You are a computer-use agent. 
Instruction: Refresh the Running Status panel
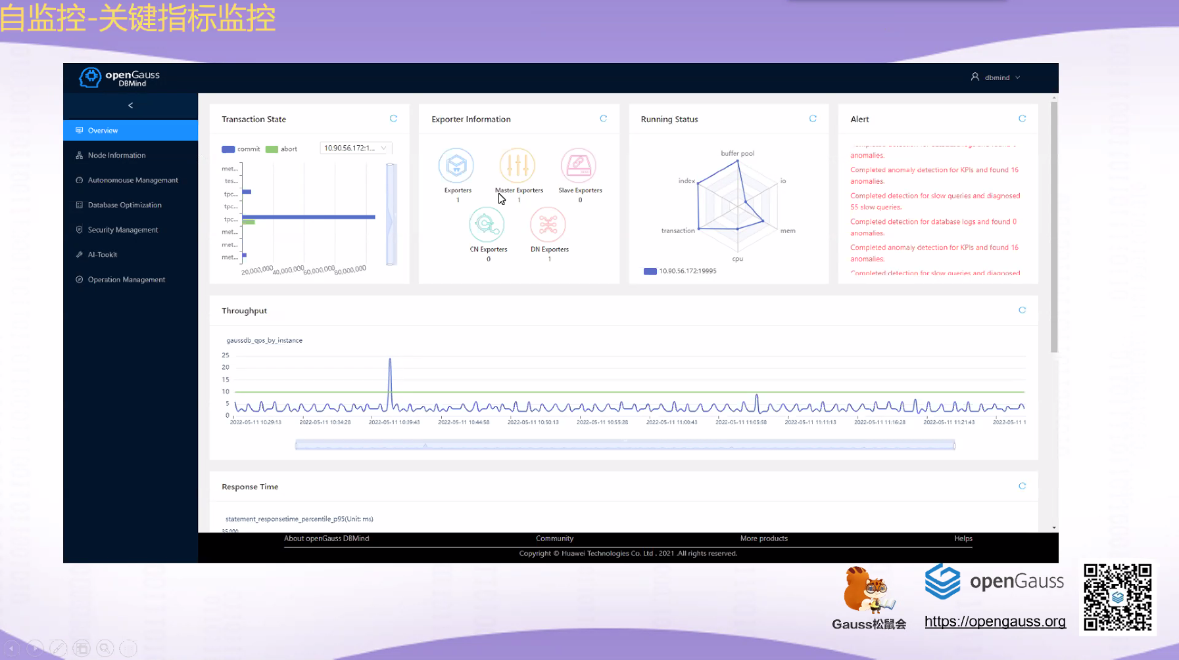813,119
